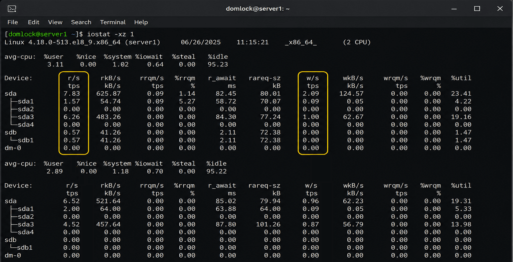Click the date 06/26/2025
This screenshot has width=513, height=262.
click(201, 42)
